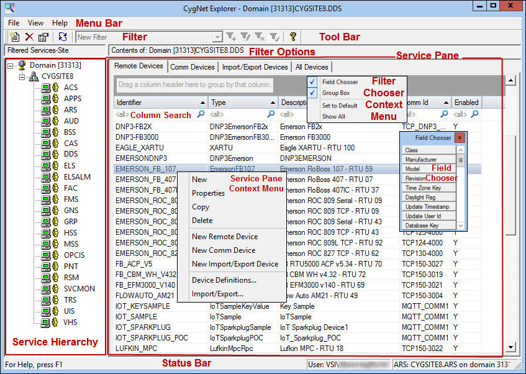Click the New document toolbar icon
Screen dimensions: 526x374
click(15, 37)
